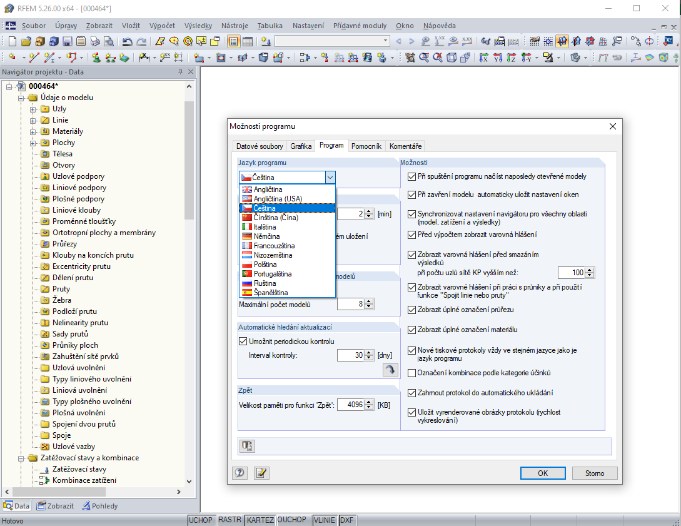This screenshot has height=526, width=681.
Task: Select Angličtina (USA) from language list
Action: [x=288, y=199]
